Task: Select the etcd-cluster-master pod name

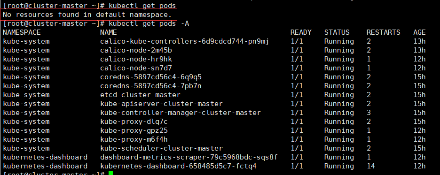Action: coord(140,95)
